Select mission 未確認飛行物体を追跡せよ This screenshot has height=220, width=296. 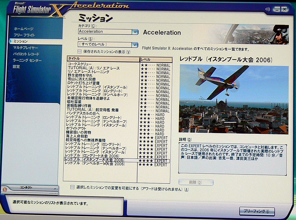[88, 98]
